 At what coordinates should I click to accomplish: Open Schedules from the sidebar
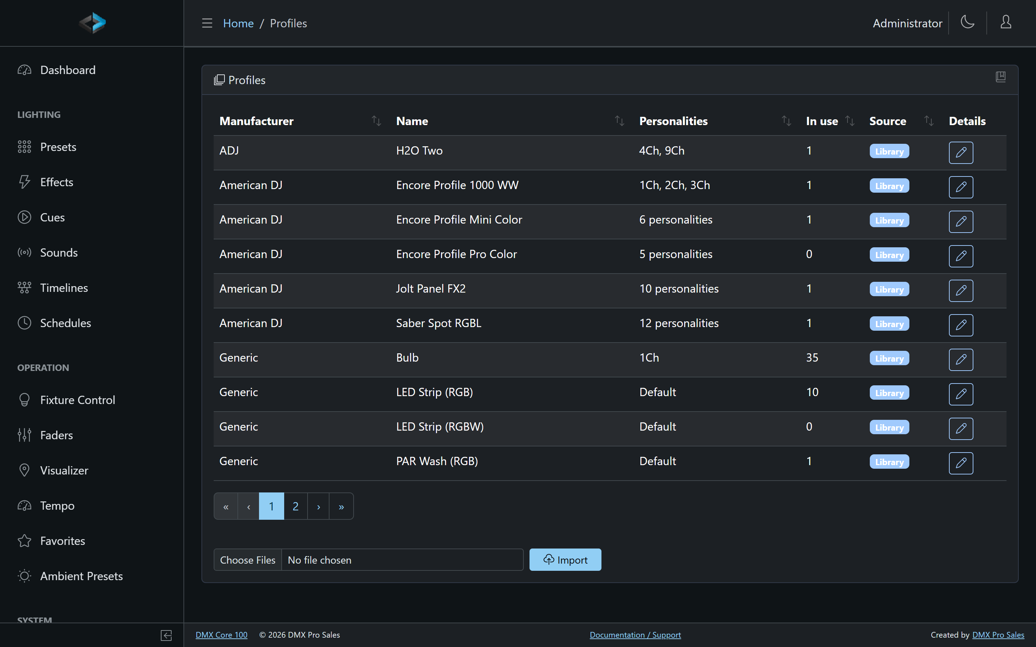92,323
